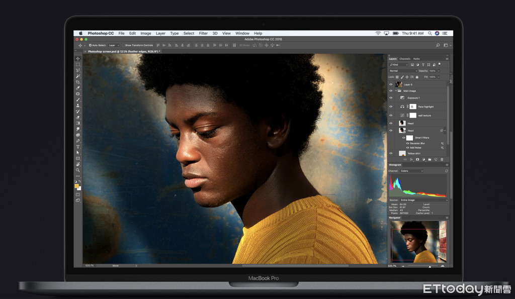Open the Image menu
Screen dimensions: 515x299
pyautogui.click(x=146, y=33)
